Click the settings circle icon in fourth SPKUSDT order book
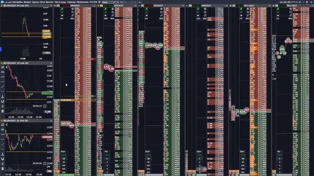This screenshot has height=176, width=314. pos(205,9)
